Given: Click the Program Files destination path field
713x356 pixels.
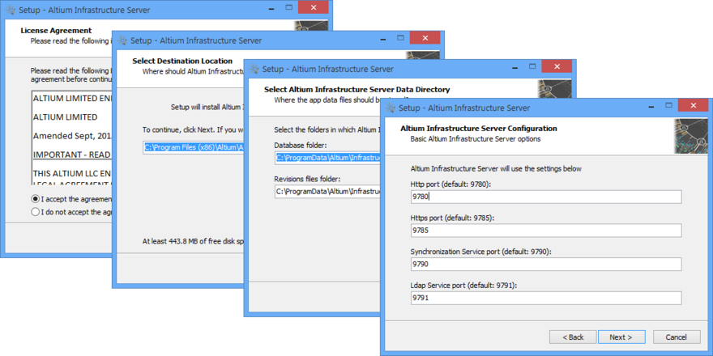Looking at the screenshot, I should (194, 147).
